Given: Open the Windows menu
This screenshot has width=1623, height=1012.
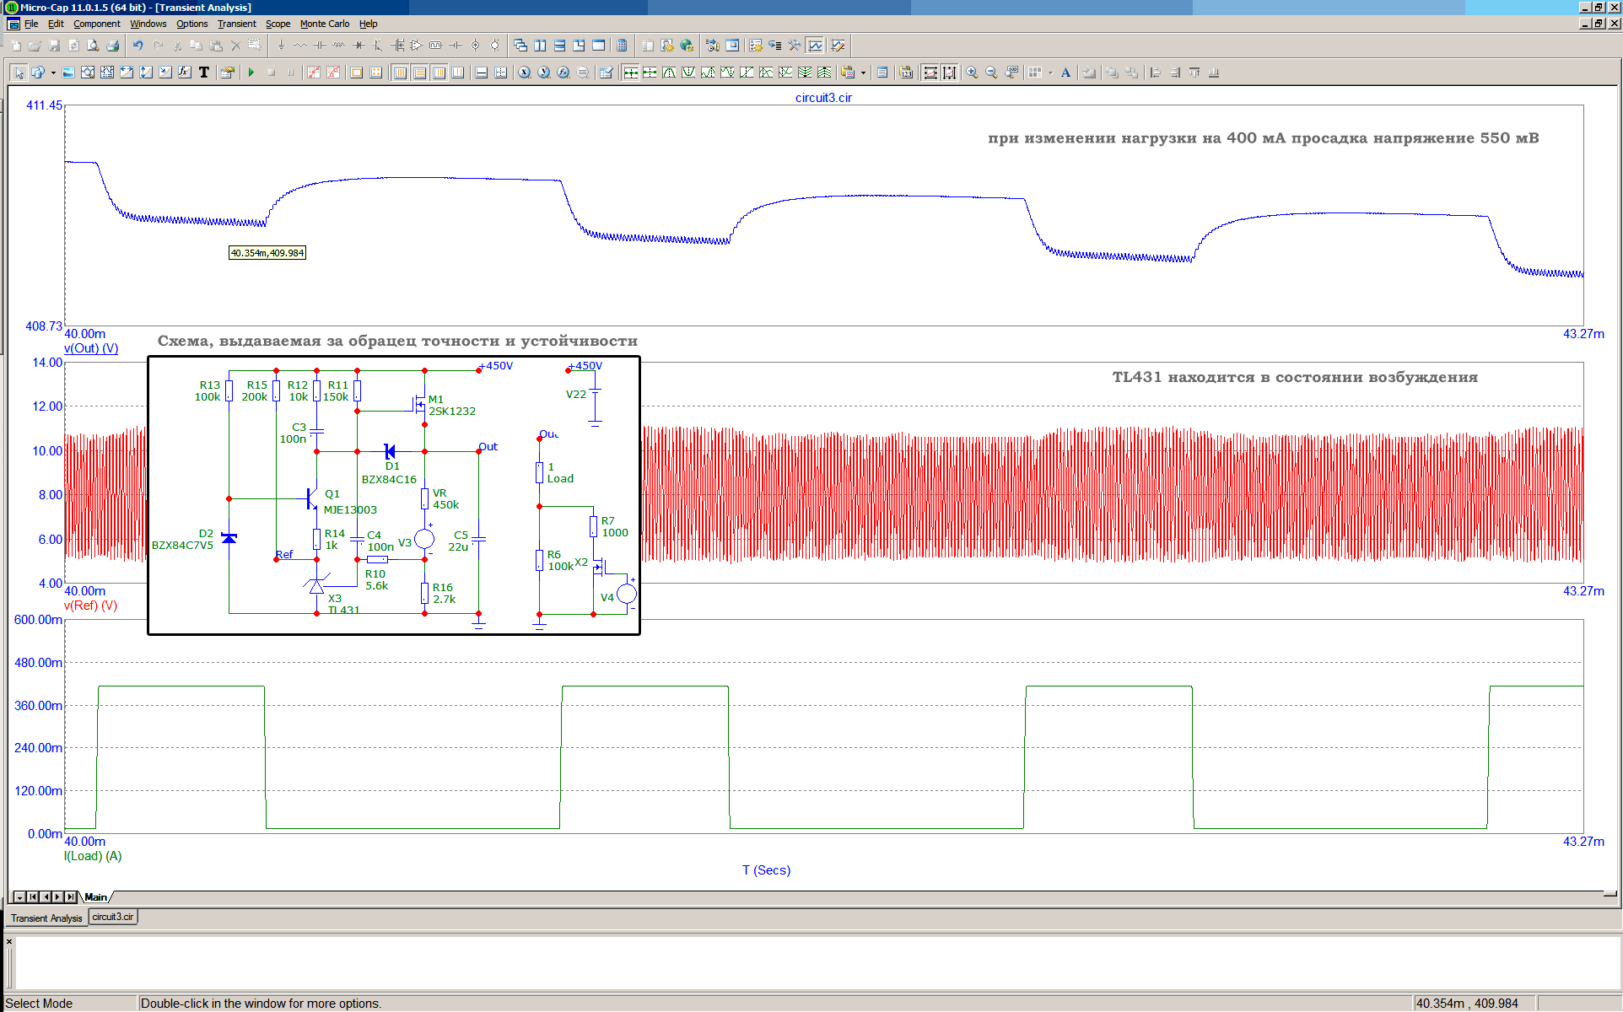Looking at the screenshot, I should tap(148, 24).
